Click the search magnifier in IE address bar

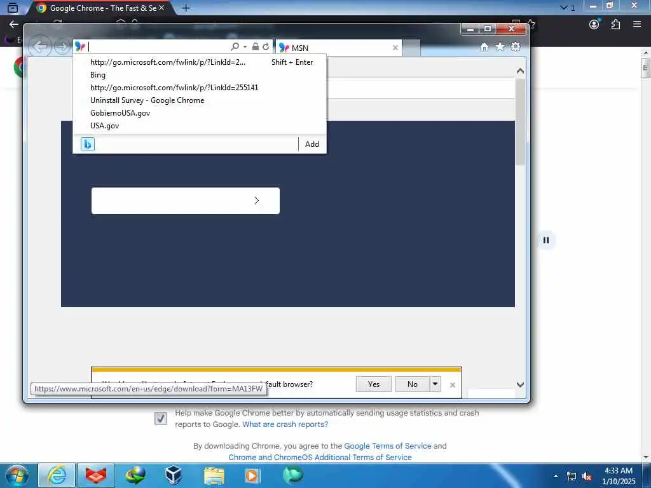(x=235, y=47)
